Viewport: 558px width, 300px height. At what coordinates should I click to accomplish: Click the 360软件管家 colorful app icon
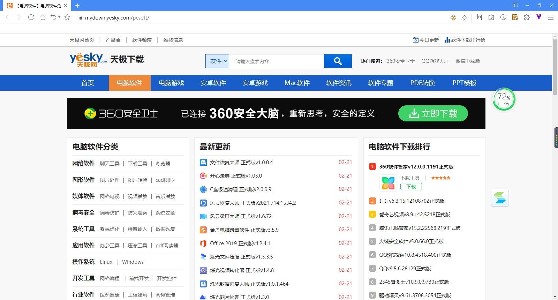coord(388,183)
